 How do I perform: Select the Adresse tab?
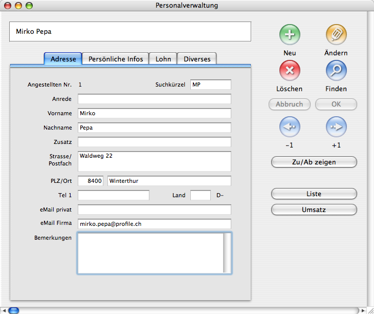coord(63,59)
